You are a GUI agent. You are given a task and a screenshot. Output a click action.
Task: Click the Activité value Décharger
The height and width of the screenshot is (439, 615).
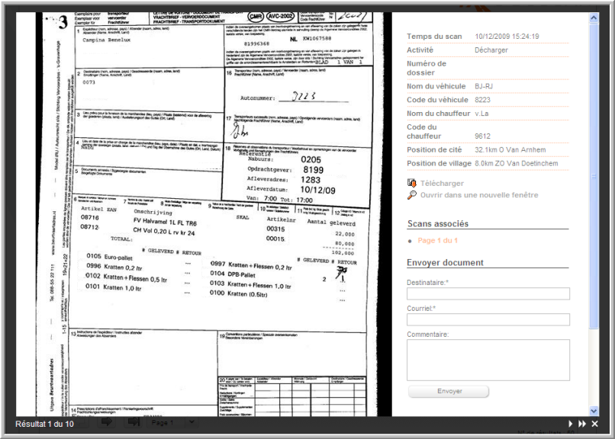pos(491,50)
